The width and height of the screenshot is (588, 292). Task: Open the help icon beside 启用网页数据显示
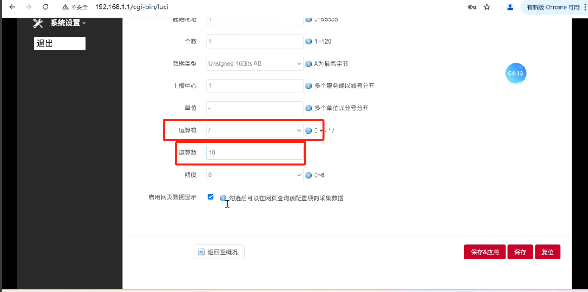click(x=222, y=198)
